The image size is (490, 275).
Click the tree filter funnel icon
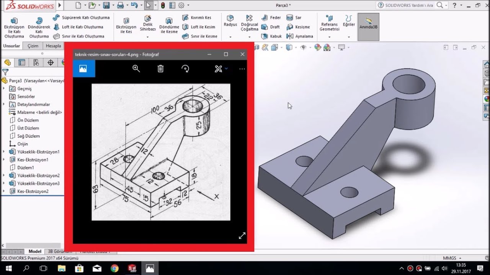coord(5,72)
